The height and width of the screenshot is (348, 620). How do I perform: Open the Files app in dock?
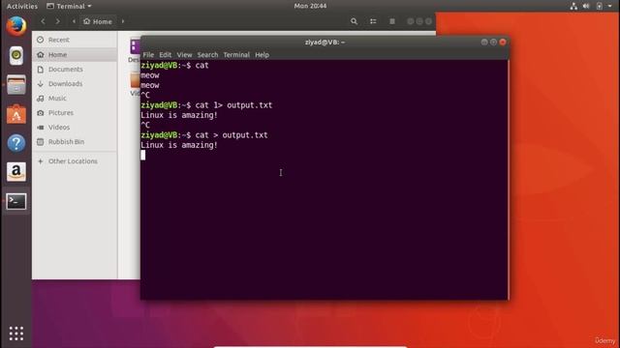point(16,85)
